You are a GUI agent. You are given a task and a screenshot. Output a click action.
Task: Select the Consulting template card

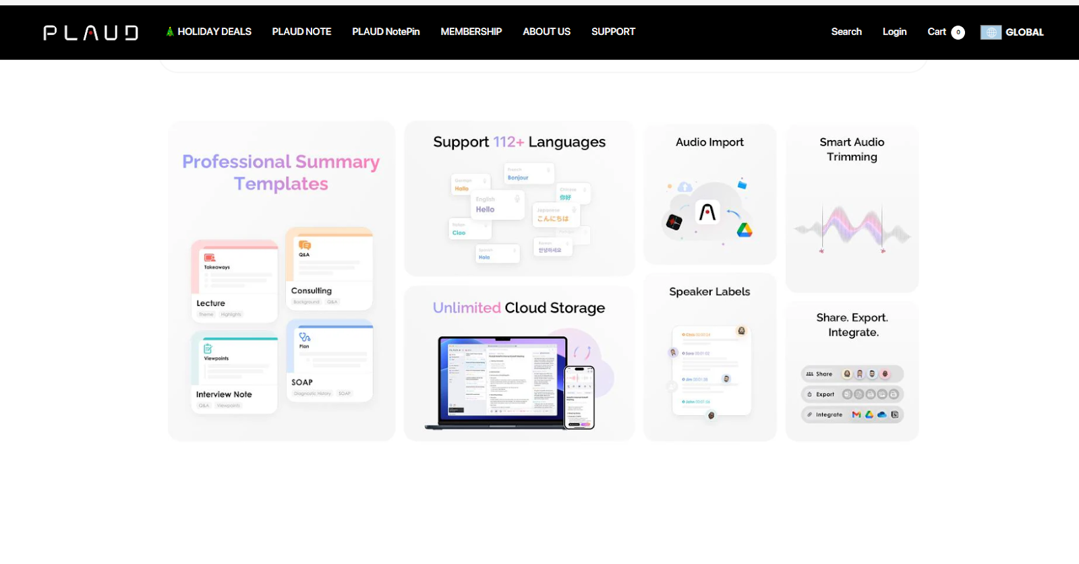tap(329, 268)
